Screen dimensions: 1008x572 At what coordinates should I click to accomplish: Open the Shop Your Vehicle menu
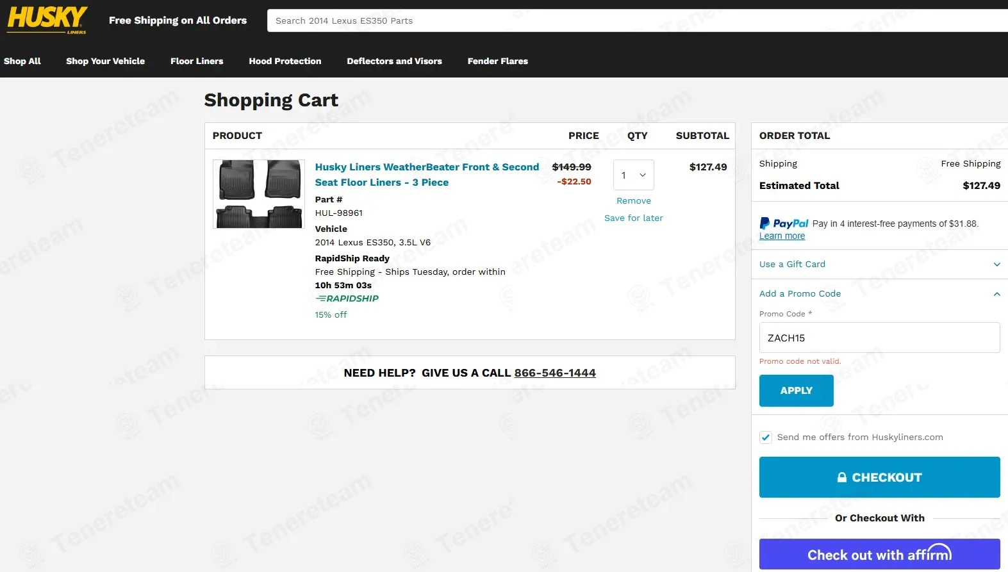click(106, 61)
